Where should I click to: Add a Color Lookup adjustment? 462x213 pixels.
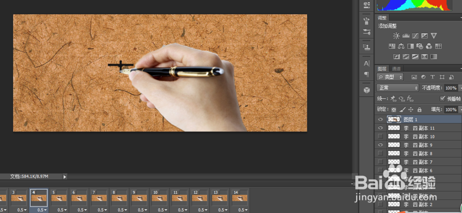tap(438, 46)
